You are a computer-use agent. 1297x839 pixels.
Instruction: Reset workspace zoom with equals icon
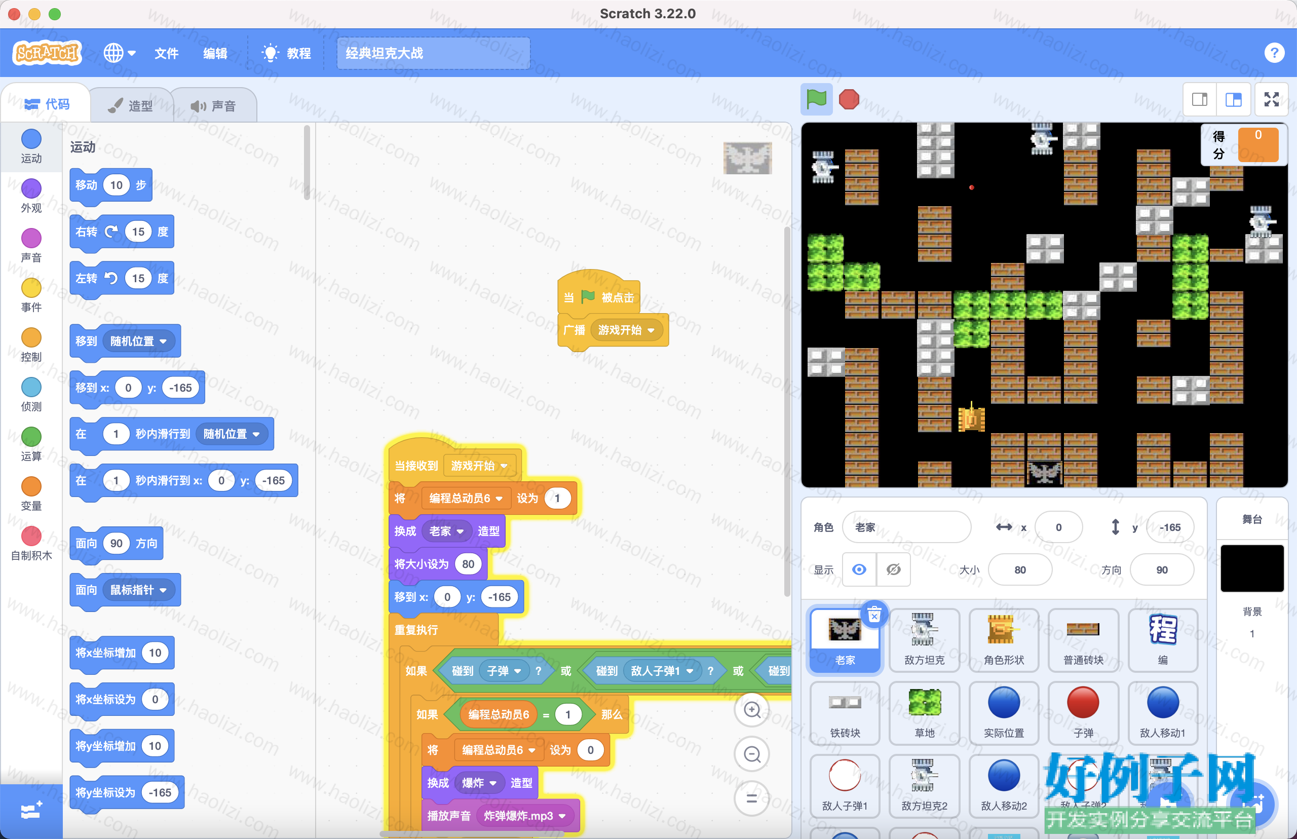pyautogui.click(x=752, y=798)
